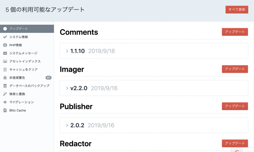
Task: Update the Comments plugin
Action: [235, 32]
